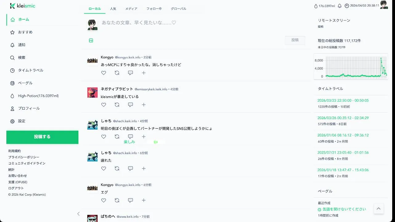
Task: Like Kongyo's MCP post with heart icon
Action: (x=104, y=73)
